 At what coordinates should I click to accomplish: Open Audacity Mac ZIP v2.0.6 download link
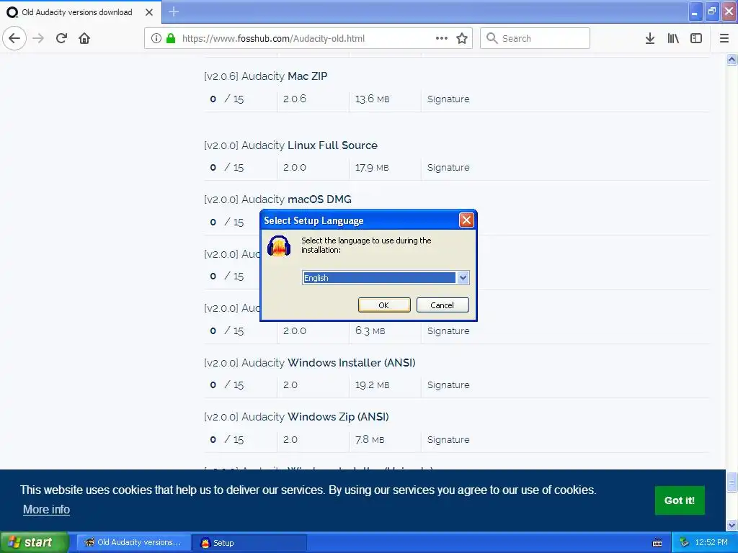click(265, 76)
